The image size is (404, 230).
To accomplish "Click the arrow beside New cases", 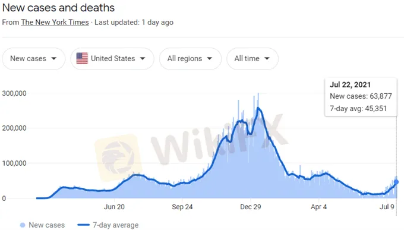I will pyautogui.click(x=54, y=58).
